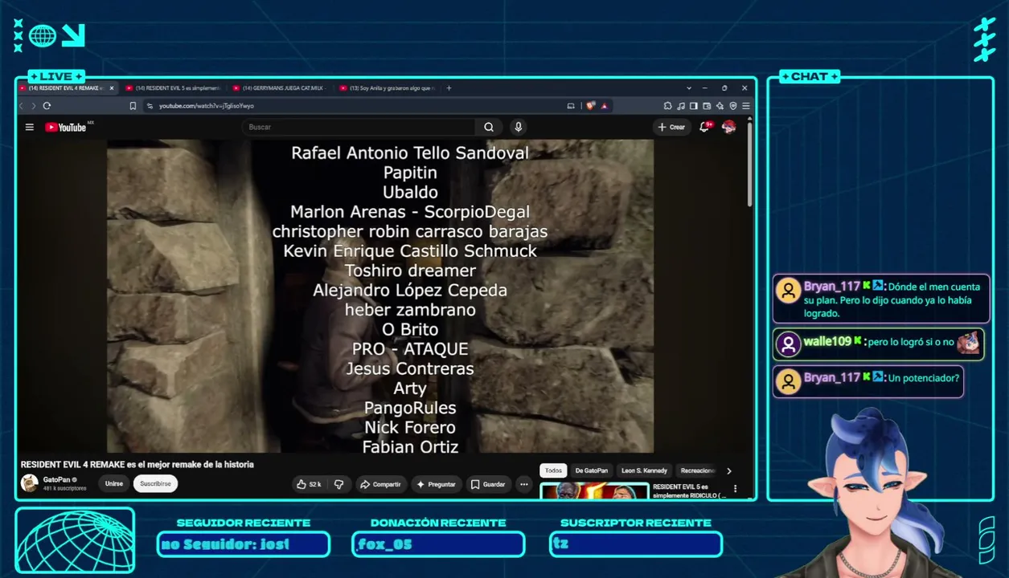
Task: Click the video player showing credits
Action: pos(380,296)
